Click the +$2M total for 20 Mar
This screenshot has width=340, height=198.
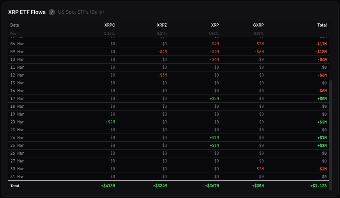click(x=322, y=122)
